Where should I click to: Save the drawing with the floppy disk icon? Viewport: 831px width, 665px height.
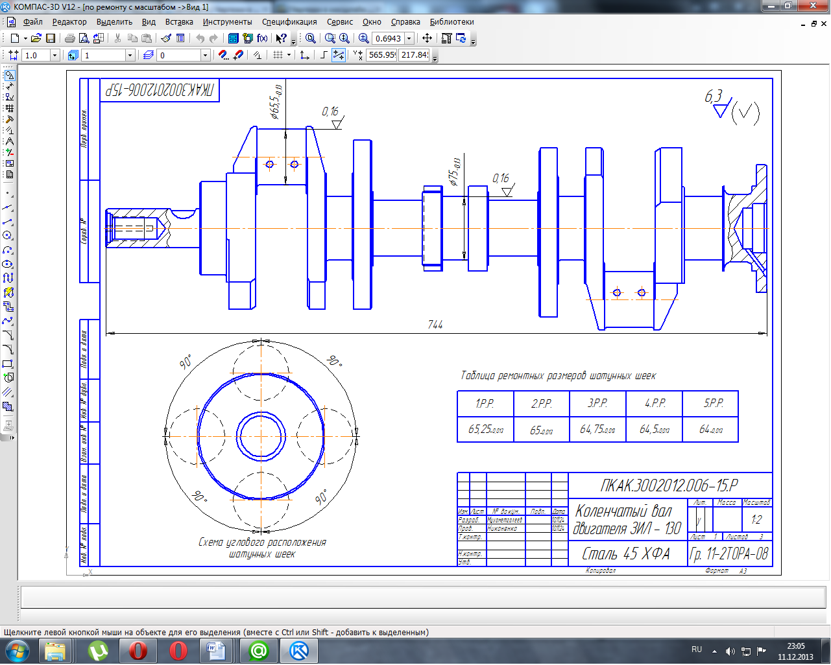(51, 38)
